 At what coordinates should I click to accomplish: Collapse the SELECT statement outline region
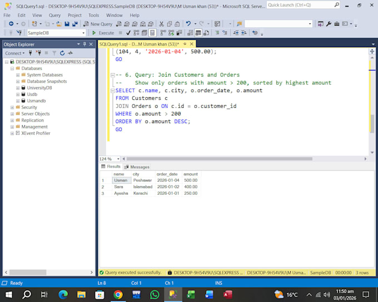pos(112,91)
